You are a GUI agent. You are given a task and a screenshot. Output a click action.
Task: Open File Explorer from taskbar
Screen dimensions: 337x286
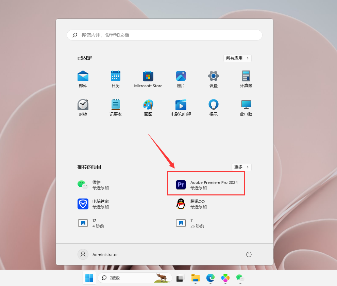click(x=196, y=278)
